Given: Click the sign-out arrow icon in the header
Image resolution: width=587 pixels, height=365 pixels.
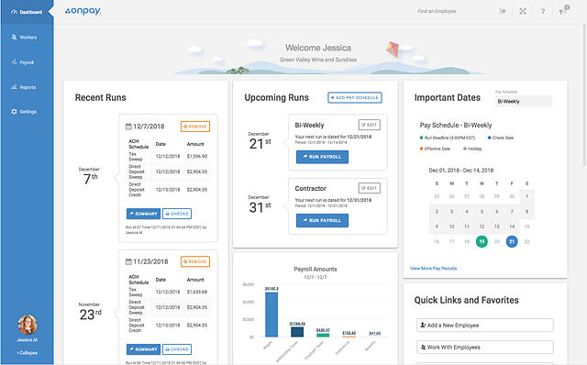Looking at the screenshot, I should pyautogui.click(x=503, y=11).
